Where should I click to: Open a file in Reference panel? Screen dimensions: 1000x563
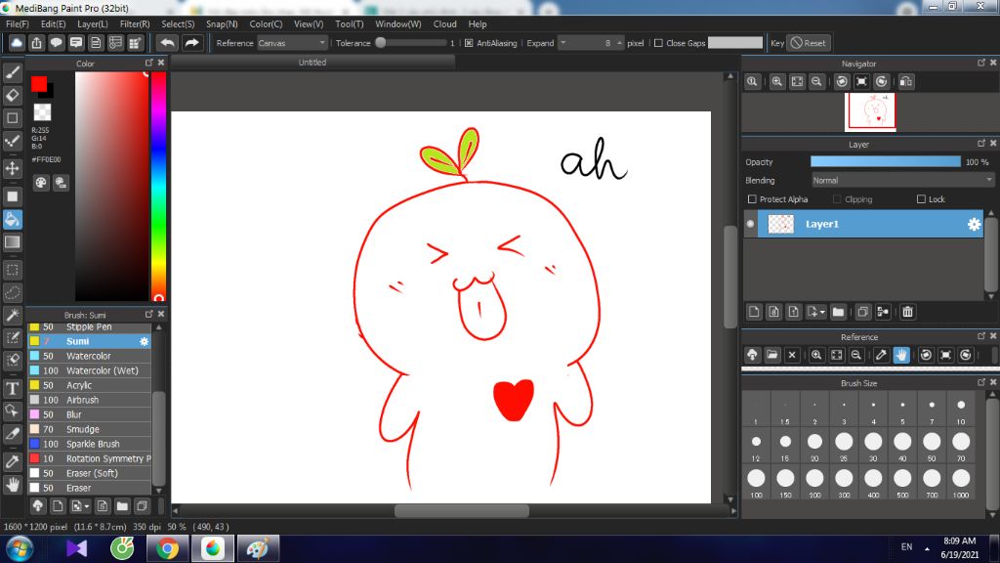772,355
